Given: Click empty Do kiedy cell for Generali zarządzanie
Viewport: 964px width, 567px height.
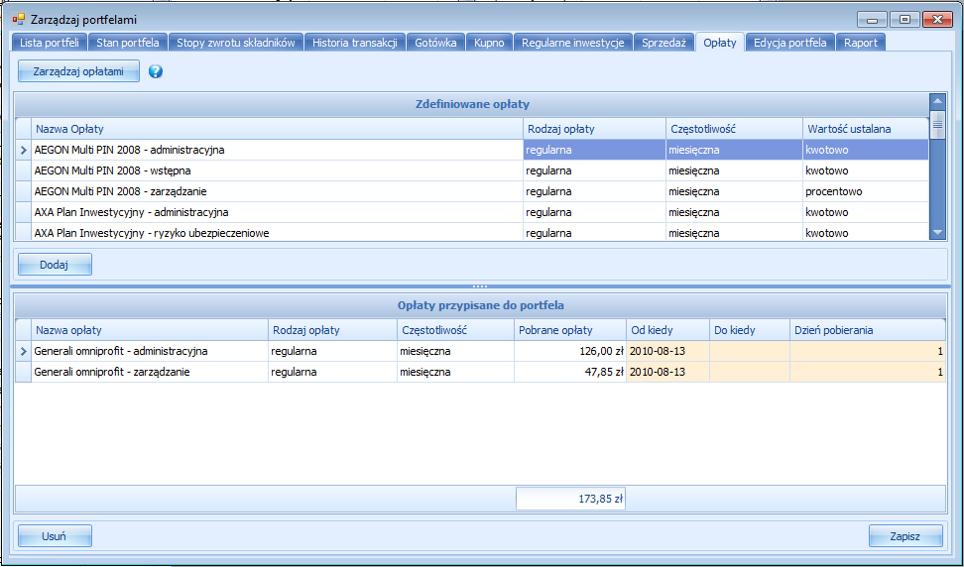Looking at the screenshot, I should pos(750,373).
